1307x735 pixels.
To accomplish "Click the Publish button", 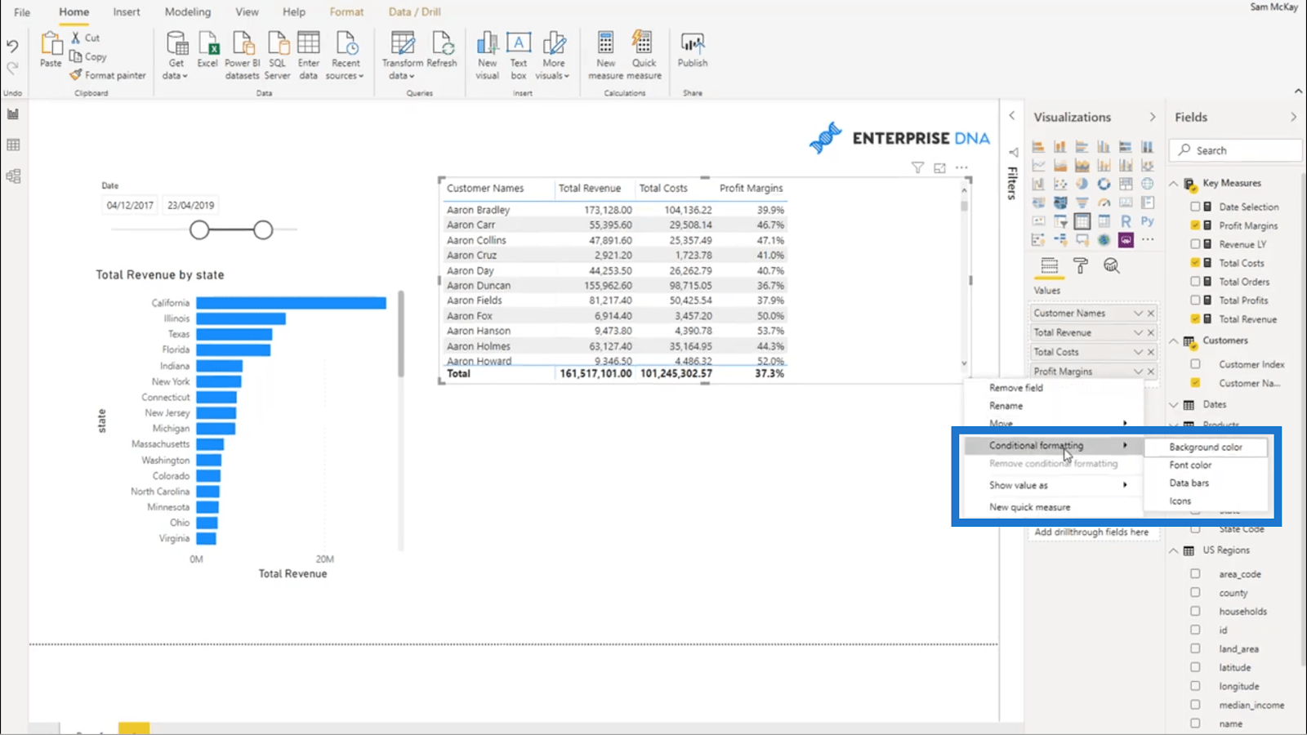I will 693,49.
